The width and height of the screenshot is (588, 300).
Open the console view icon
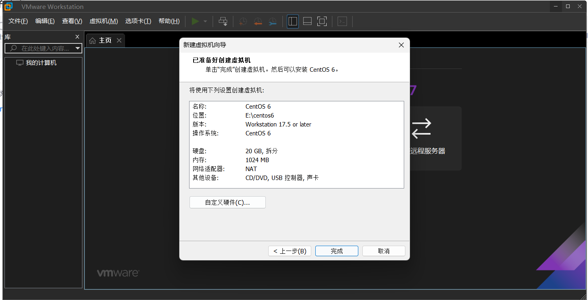coord(342,21)
